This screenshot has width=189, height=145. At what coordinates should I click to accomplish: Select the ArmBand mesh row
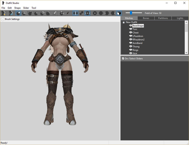pyautogui.click(x=137, y=43)
